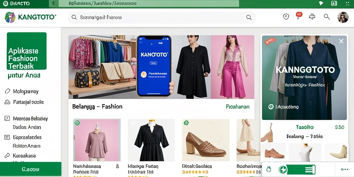Click the header magnifier icon beside avatar
Screen dimensions: 354x177
(326, 17)
